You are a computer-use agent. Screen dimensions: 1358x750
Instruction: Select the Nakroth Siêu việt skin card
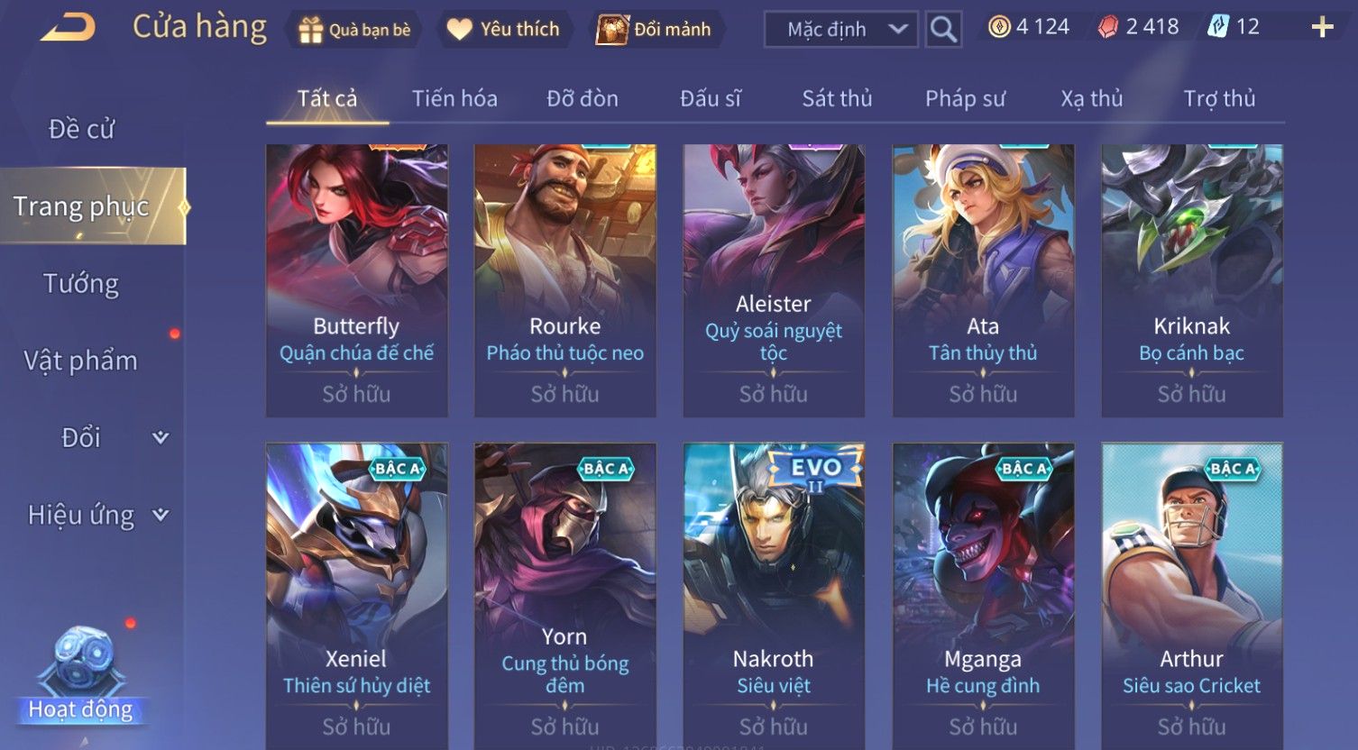click(x=774, y=595)
